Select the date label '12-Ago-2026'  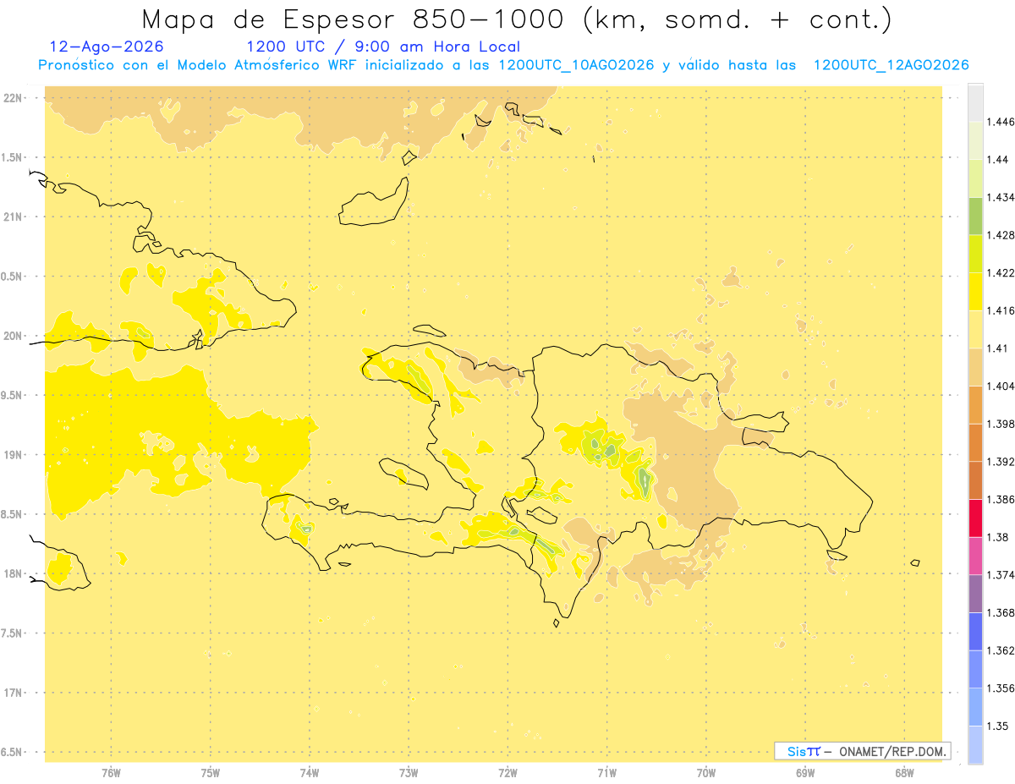point(107,47)
